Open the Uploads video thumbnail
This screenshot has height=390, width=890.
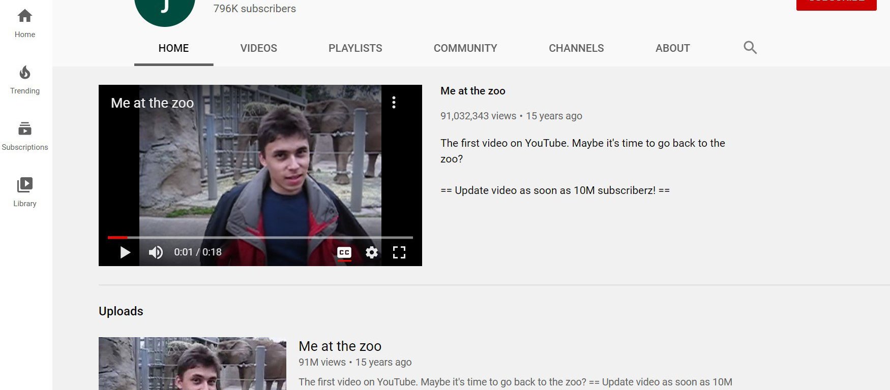pos(192,363)
